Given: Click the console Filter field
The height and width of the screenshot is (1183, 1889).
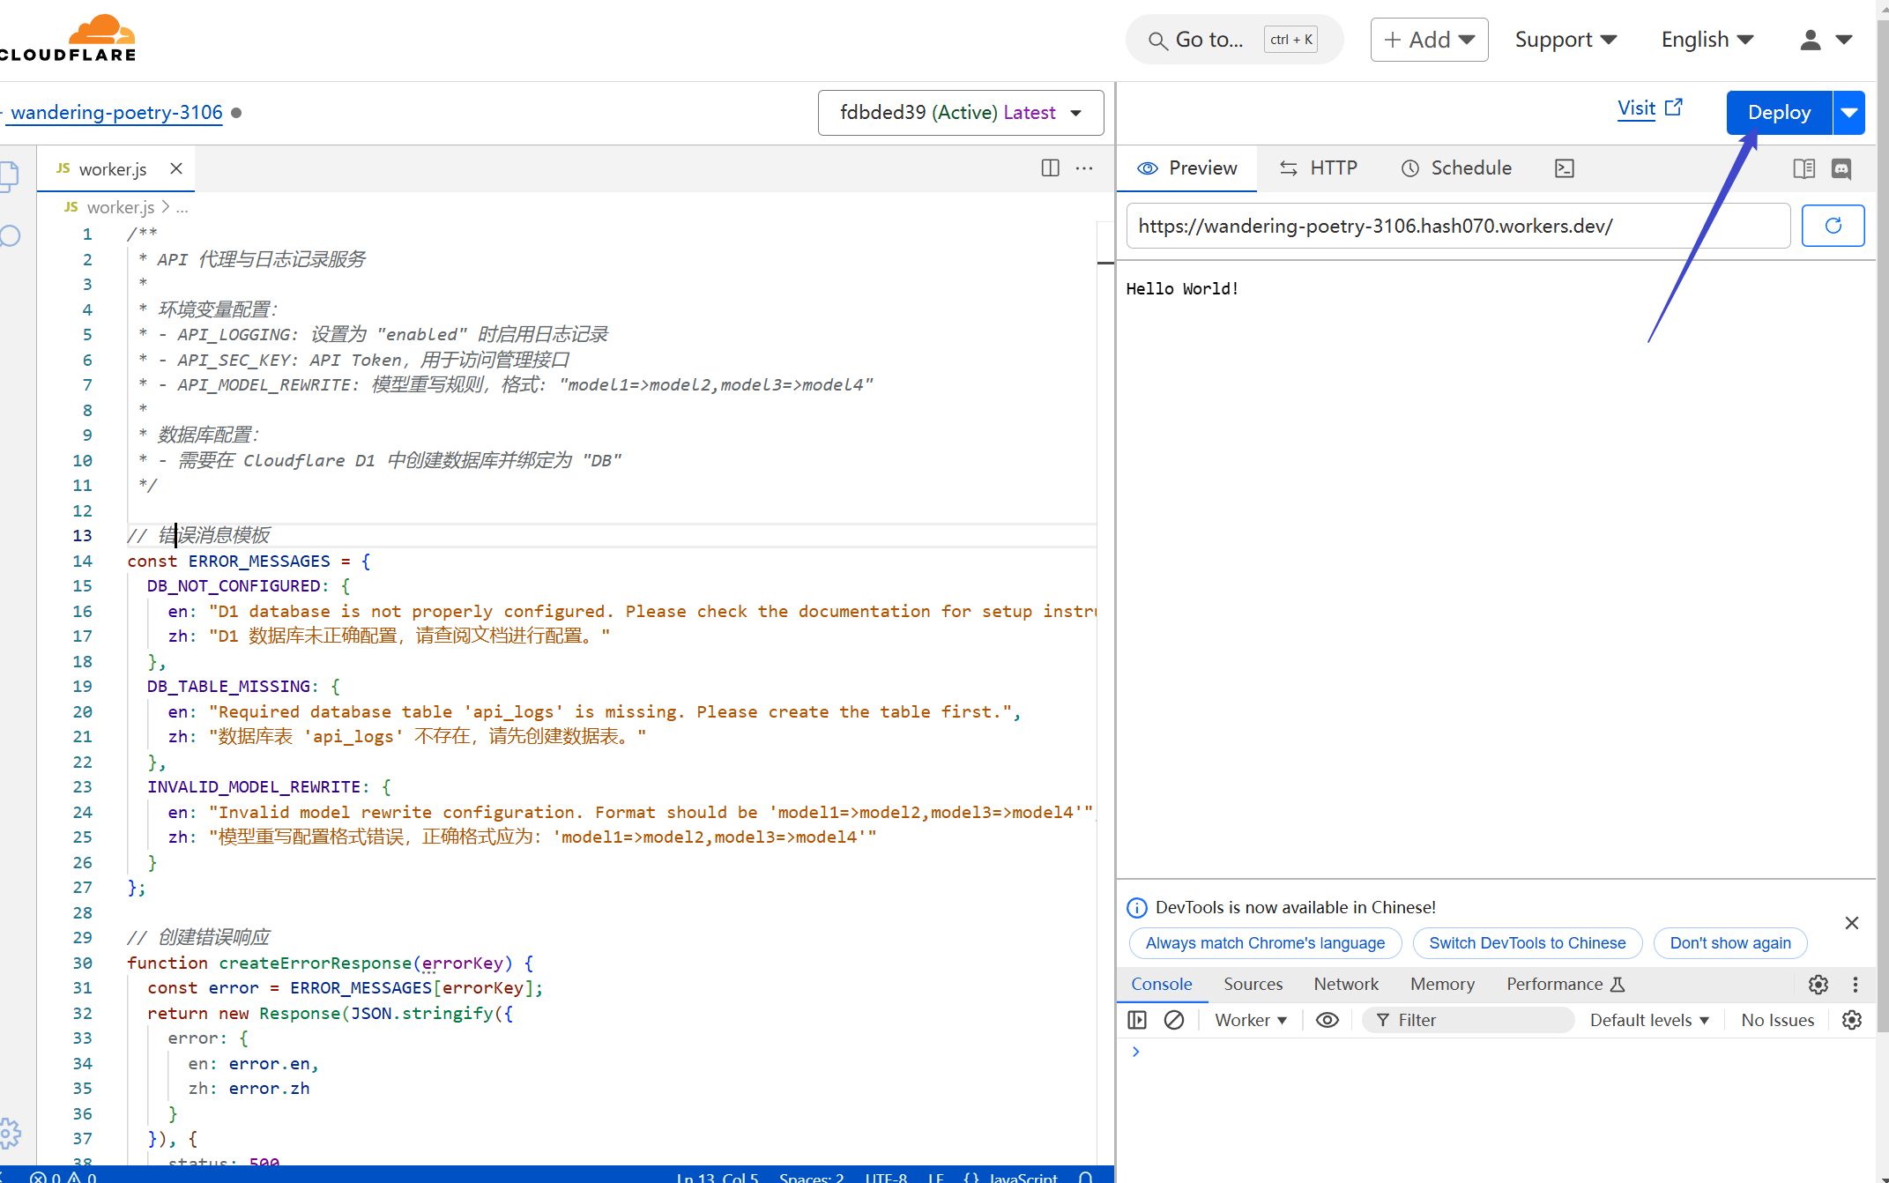Looking at the screenshot, I should pyautogui.click(x=1469, y=1020).
